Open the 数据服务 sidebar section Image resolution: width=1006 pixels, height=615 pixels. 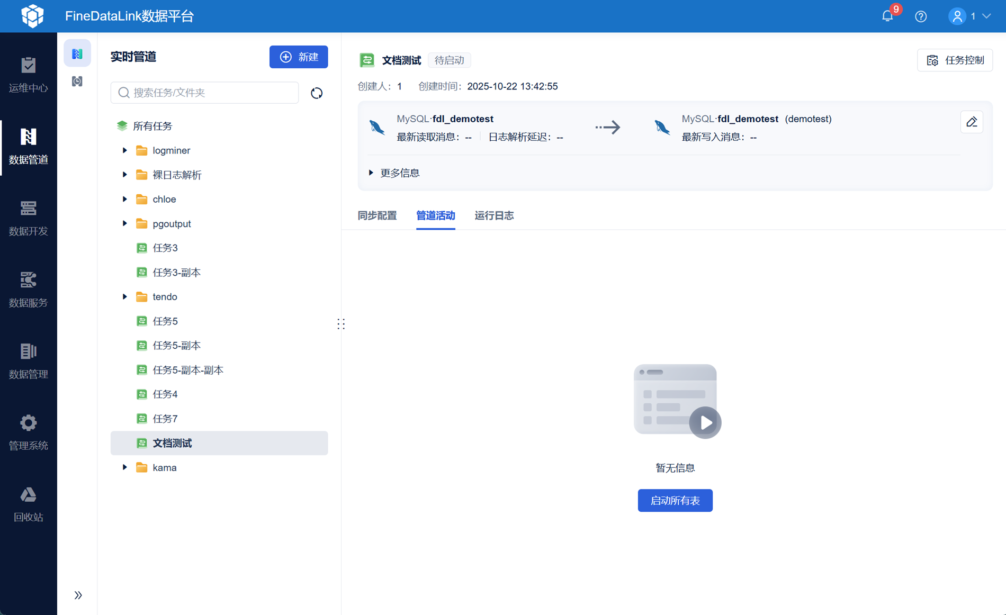(28, 289)
